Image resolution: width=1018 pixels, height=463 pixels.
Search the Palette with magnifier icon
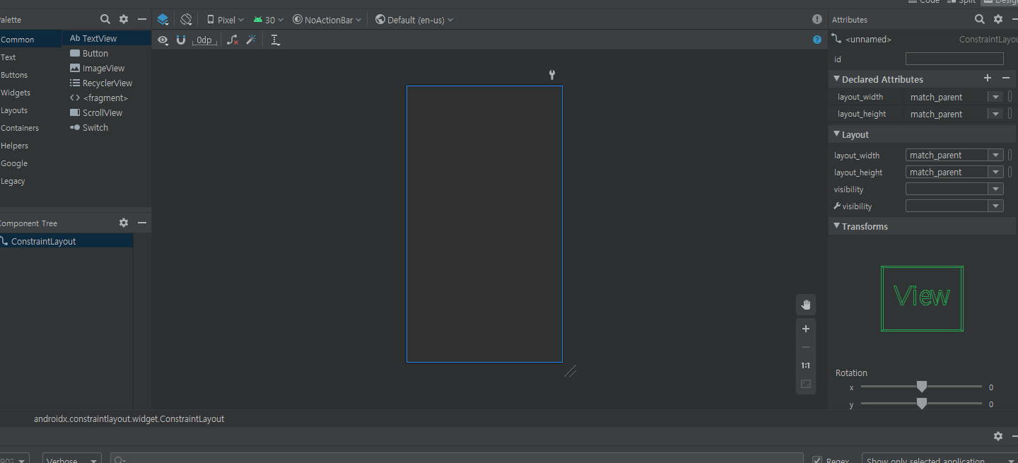(105, 20)
